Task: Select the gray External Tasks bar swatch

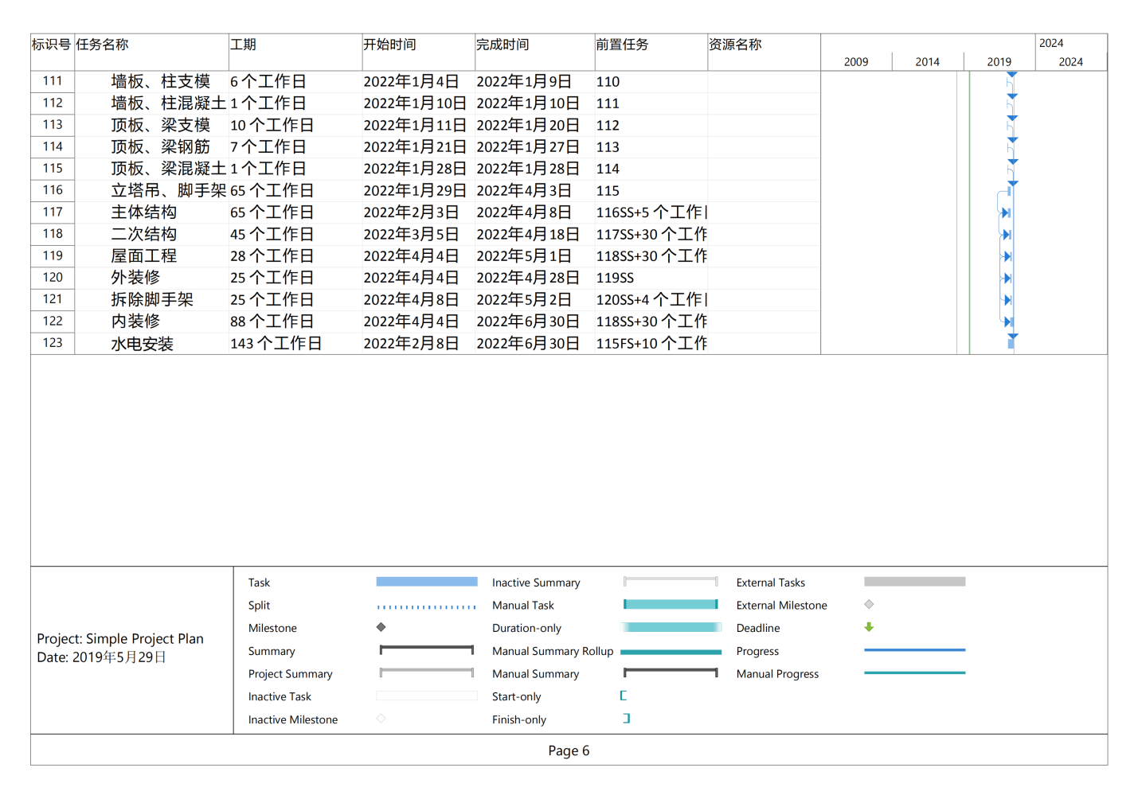Action: point(914,582)
